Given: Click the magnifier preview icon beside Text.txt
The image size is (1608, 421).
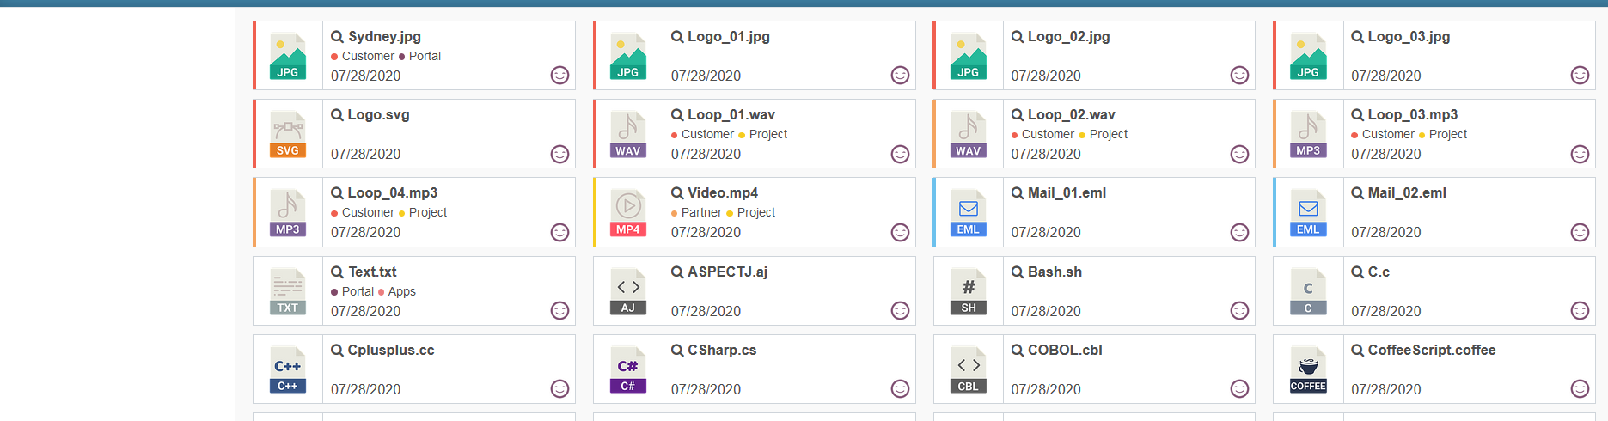Looking at the screenshot, I should click(338, 272).
